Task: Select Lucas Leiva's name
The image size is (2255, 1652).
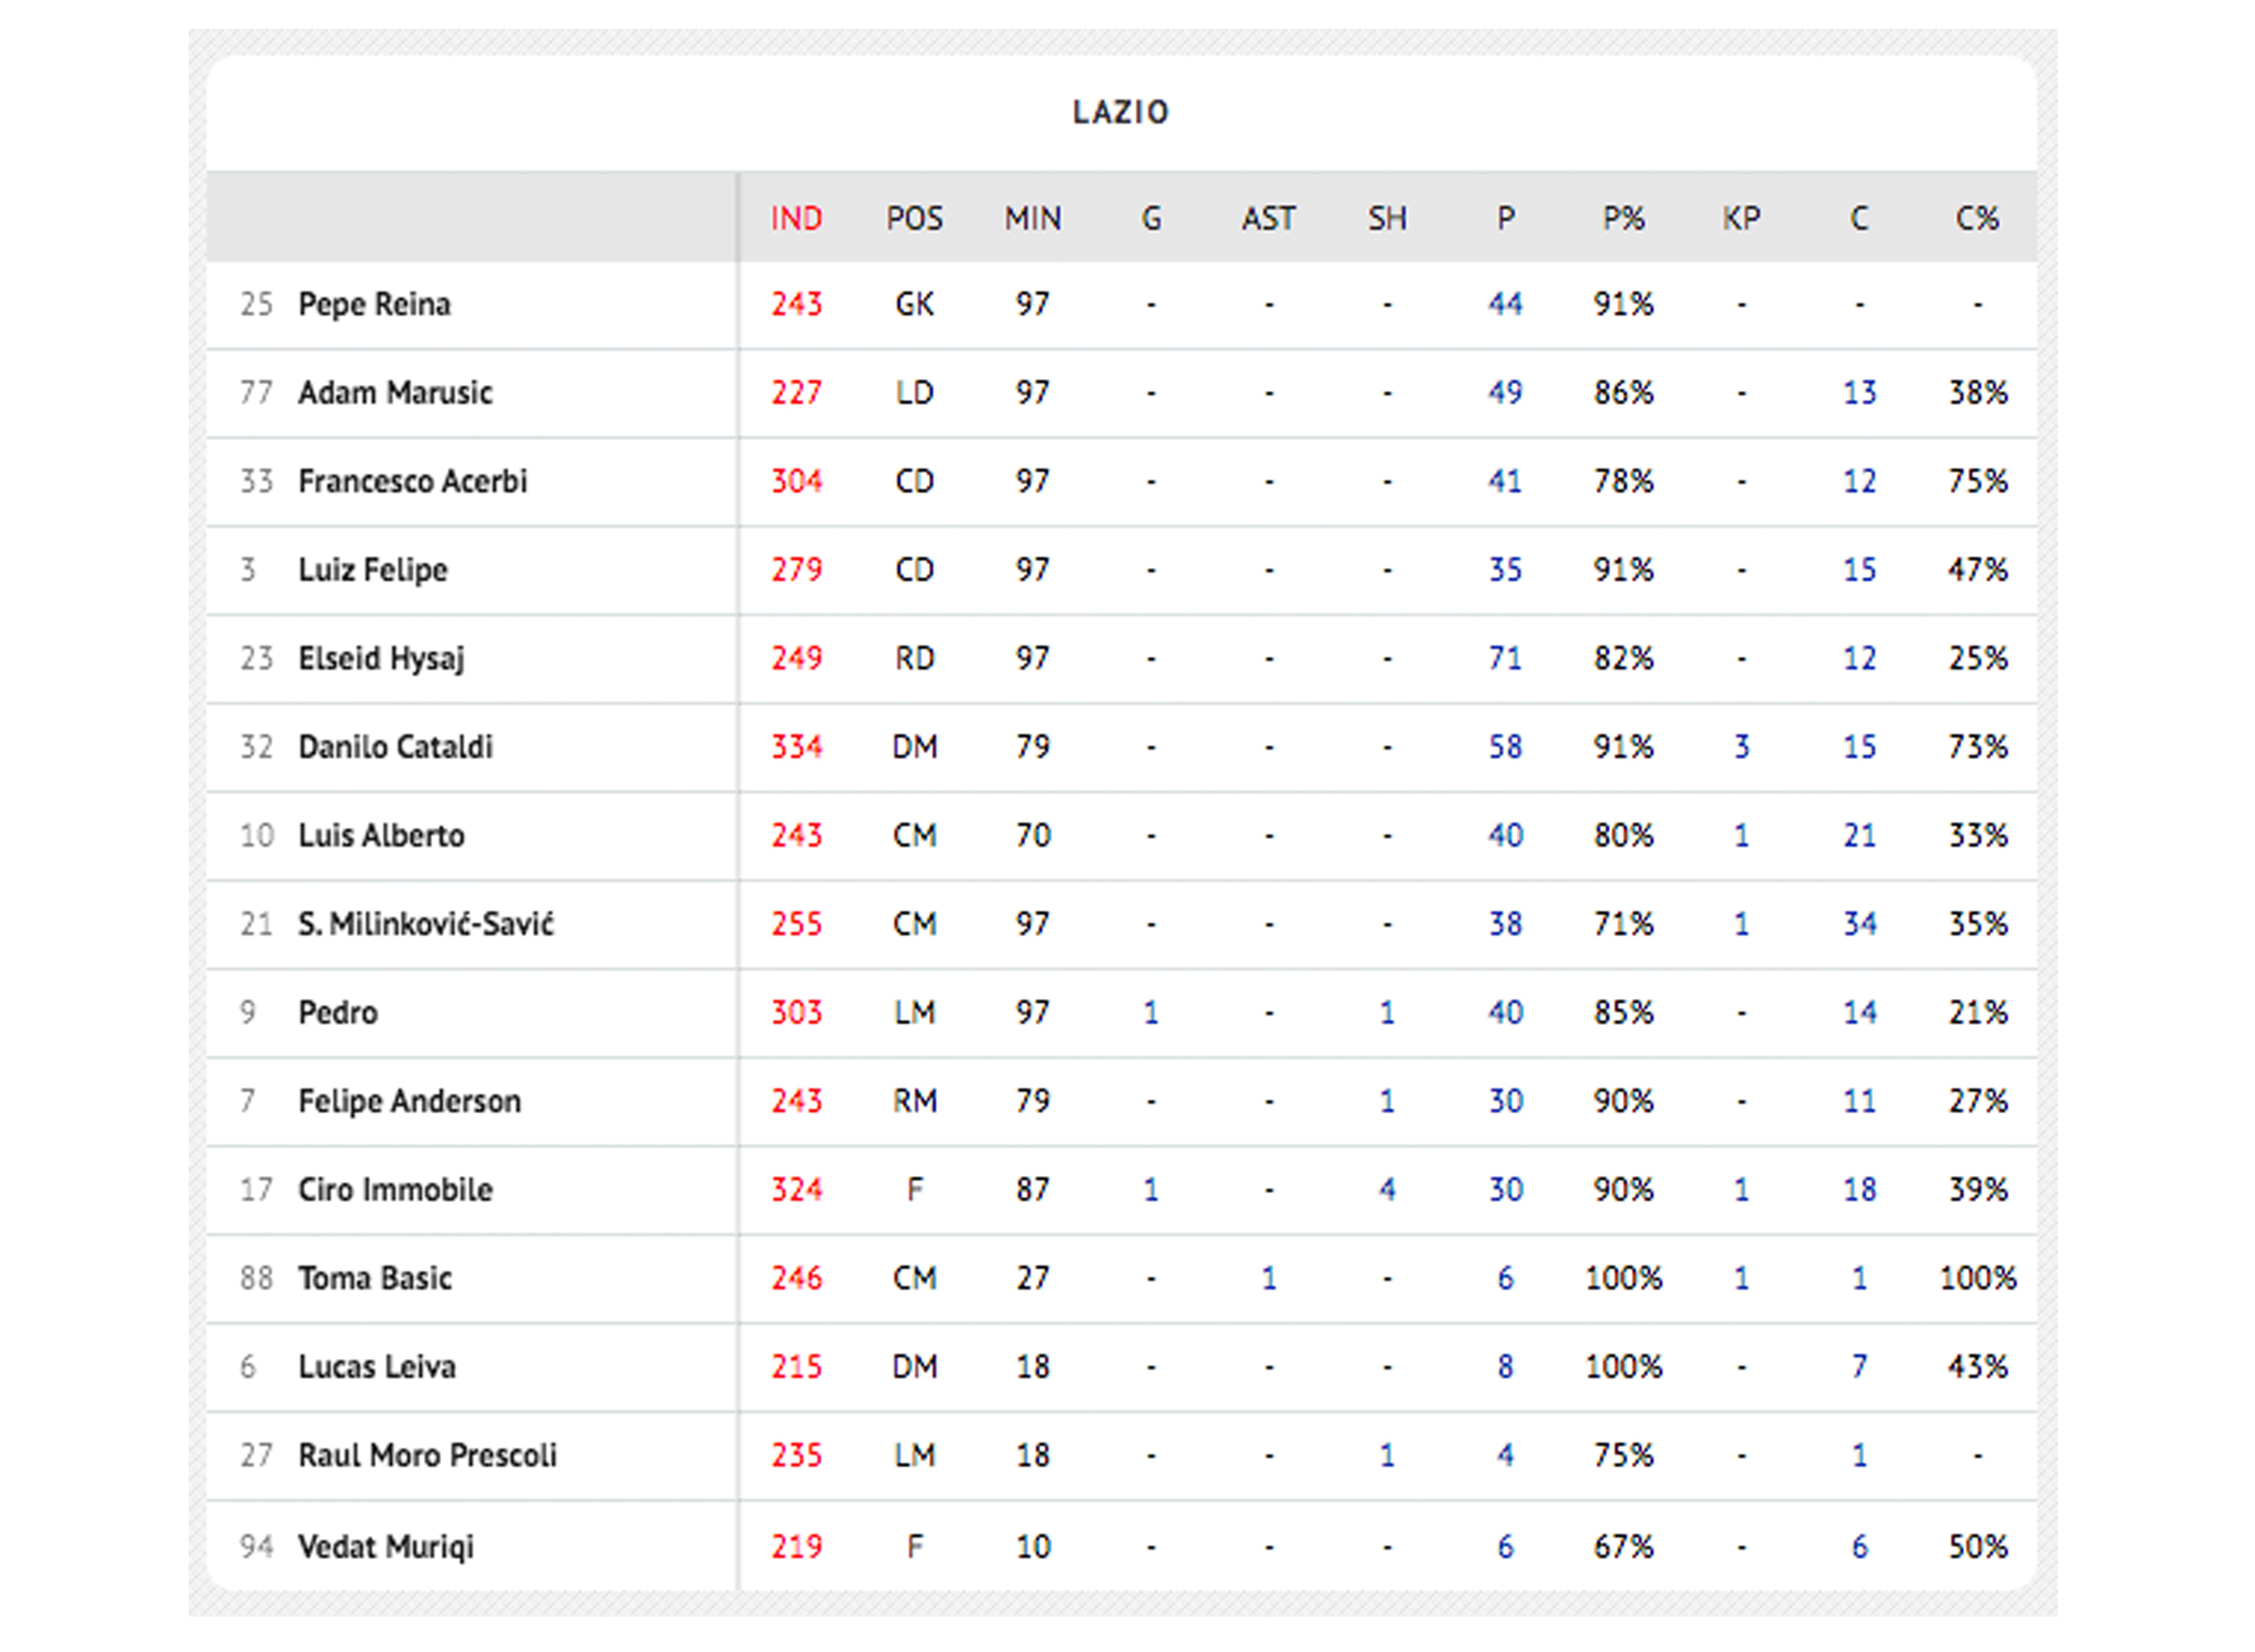Action: pos(377,1367)
